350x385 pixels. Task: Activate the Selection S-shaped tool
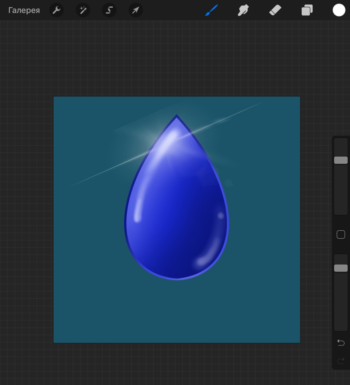pos(109,10)
